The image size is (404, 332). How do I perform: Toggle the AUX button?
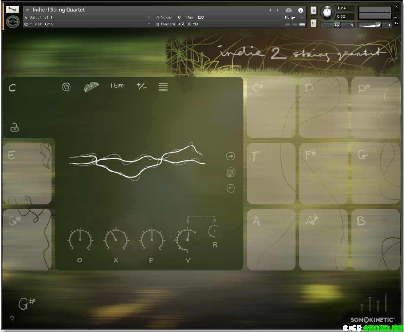[x=396, y=17]
